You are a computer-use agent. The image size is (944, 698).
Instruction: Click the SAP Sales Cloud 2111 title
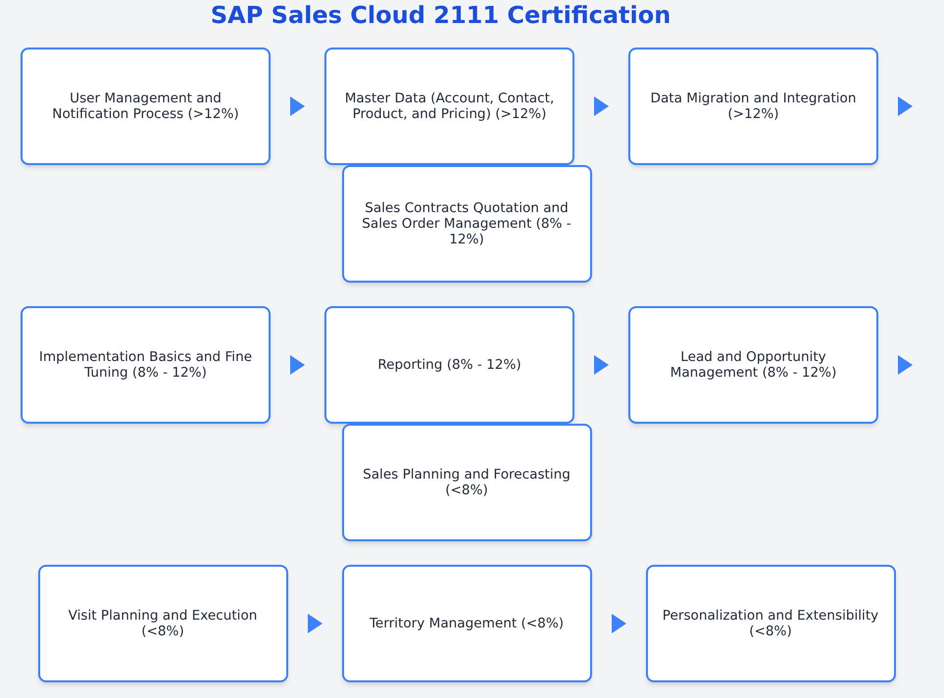(x=440, y=15)
